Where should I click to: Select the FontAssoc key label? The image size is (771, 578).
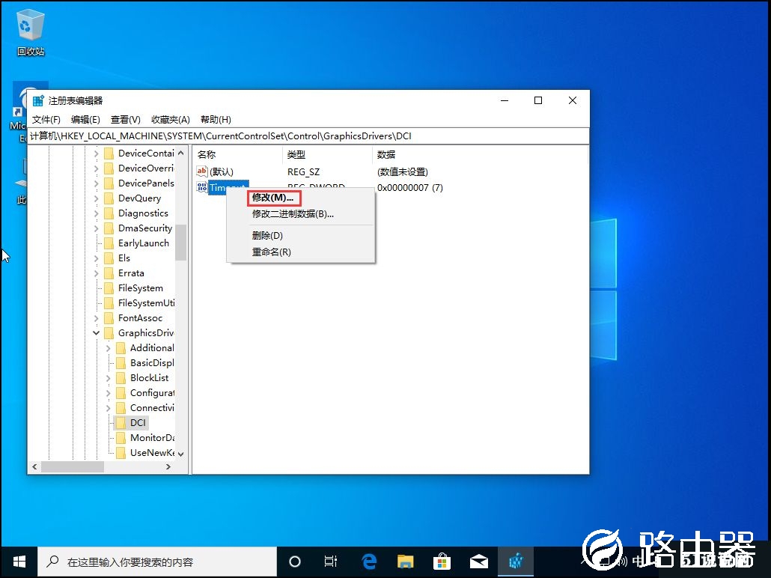pyautogui.click(x=140, y=318)
